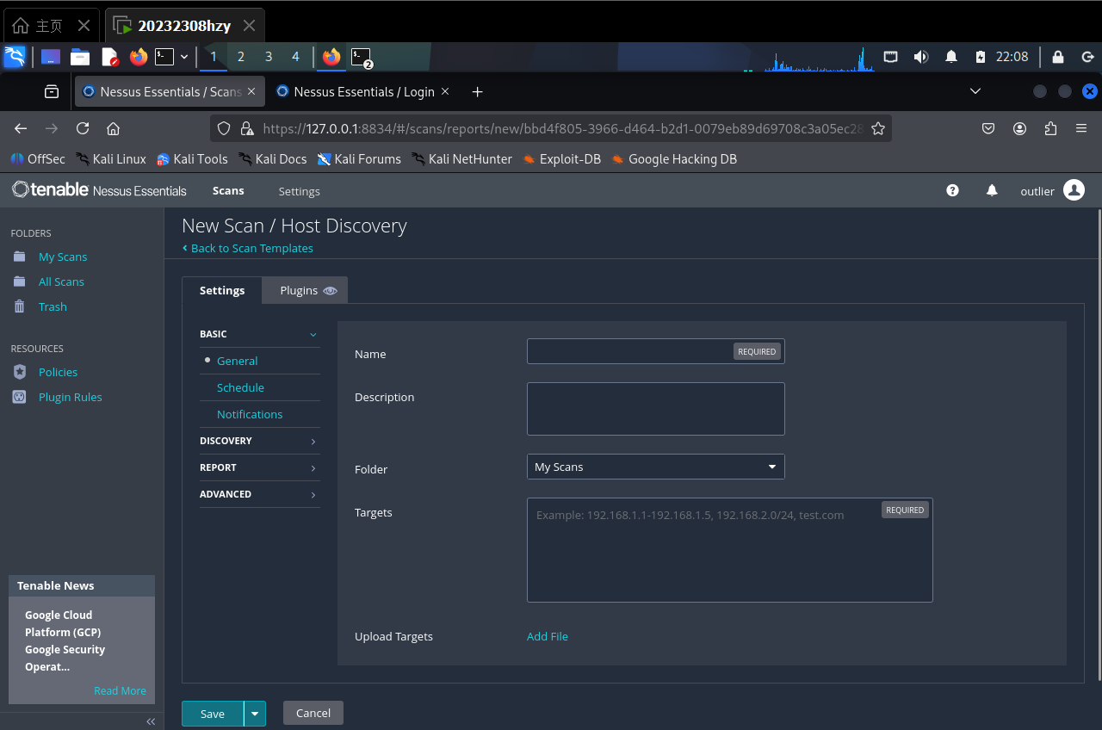
Task: Select the Settings tab
Action: tap(222, 290)
